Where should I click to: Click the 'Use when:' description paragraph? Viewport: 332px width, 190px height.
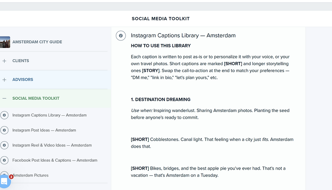point(210,114)
